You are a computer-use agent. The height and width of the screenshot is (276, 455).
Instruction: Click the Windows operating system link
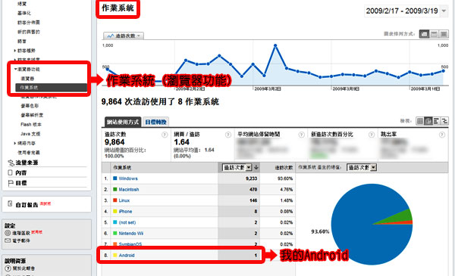click(128, 178)
